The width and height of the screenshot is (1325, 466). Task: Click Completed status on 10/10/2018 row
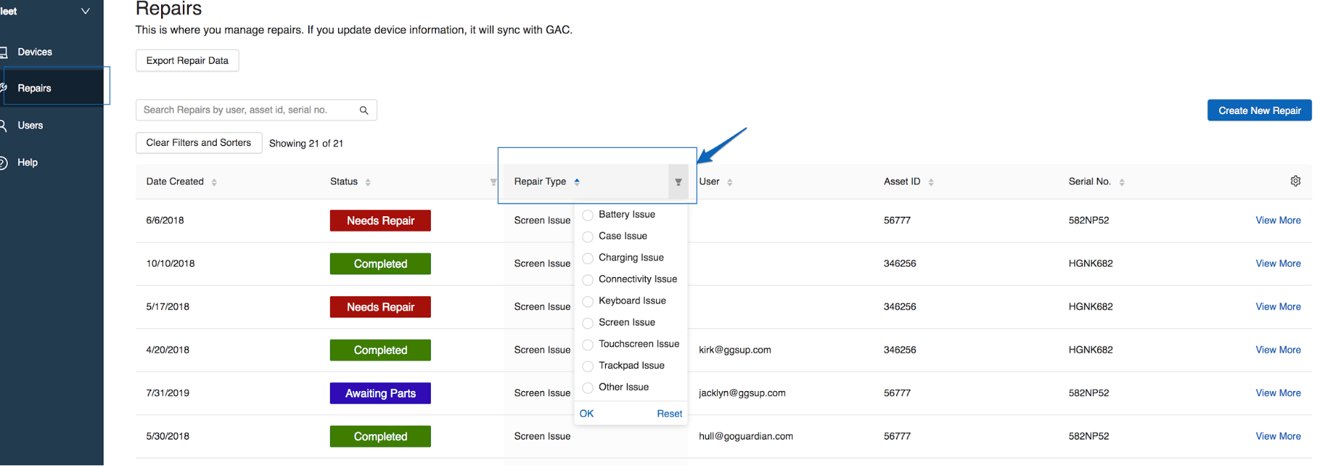(380, 264)
